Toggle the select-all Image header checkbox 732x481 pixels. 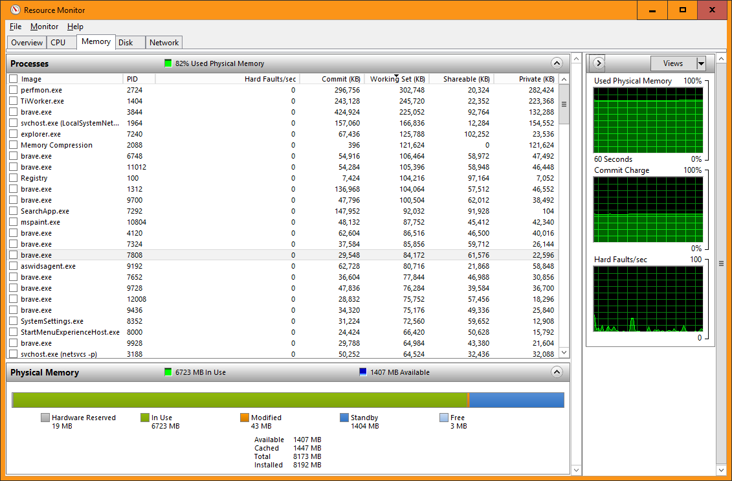click(13, 79)
